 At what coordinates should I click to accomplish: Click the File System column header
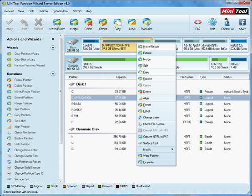(187, 77)
